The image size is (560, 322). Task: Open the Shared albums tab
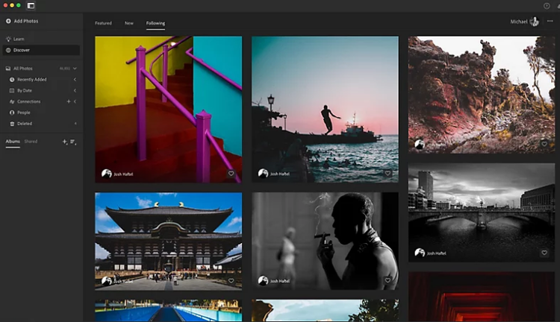31,141
